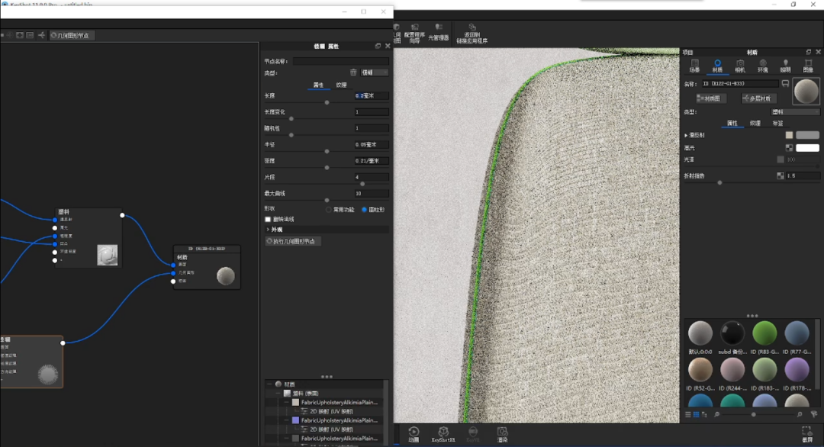Viewport: 824px width, 447px height.
Task: Toggle the texture checker beside 折射指数
Action: point(781,176)
